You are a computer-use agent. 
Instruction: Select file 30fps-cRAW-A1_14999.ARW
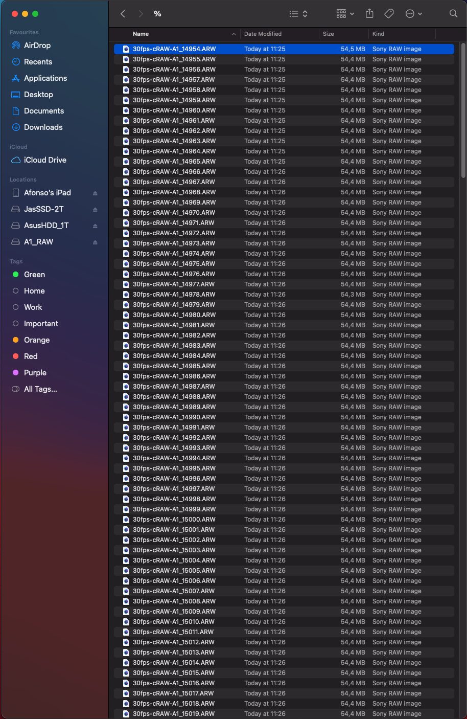[x=284, y=509]
